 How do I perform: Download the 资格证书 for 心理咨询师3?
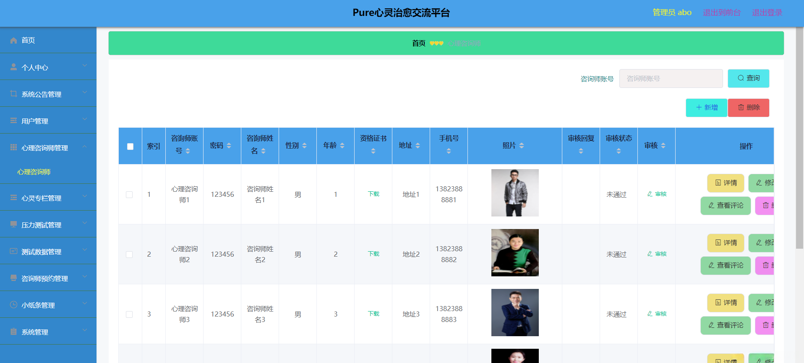click(x=373, y=314)
